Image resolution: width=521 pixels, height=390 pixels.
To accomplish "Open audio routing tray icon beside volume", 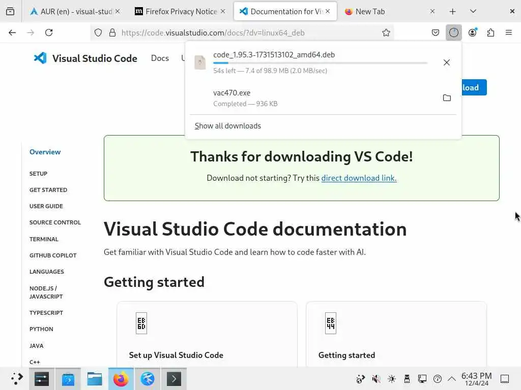I will coord(361,379).
